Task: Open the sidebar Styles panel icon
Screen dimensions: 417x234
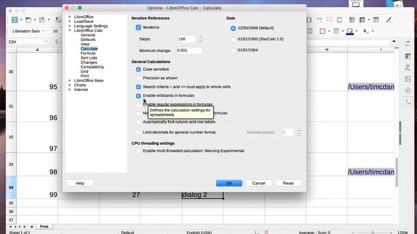Action: pos(408,68)
